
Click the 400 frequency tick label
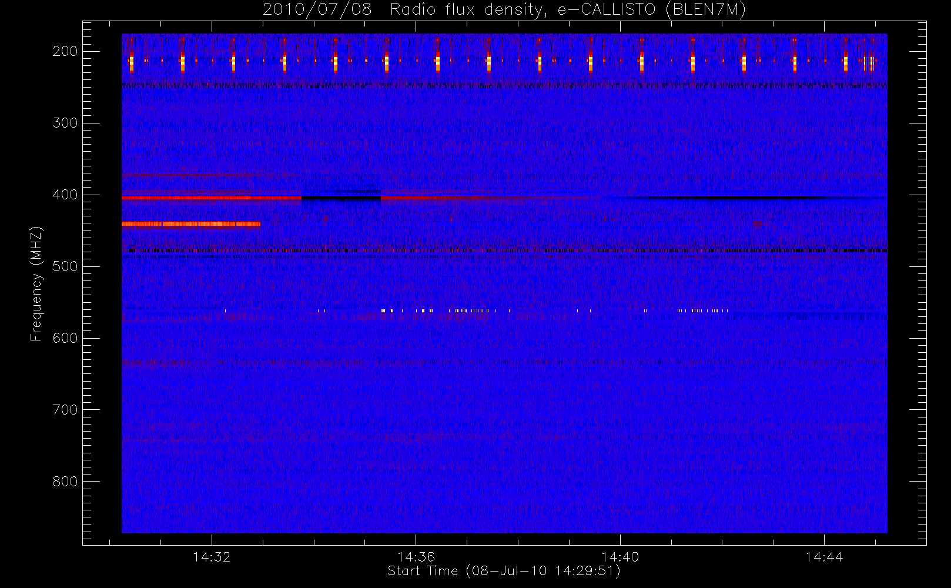coord(65,195)
